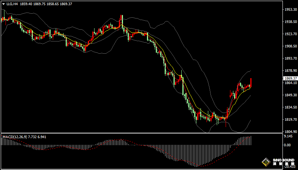This screenshot has width=298, height=170.
Task: Select the current price tag 1869.37
Action: (290, 78)
